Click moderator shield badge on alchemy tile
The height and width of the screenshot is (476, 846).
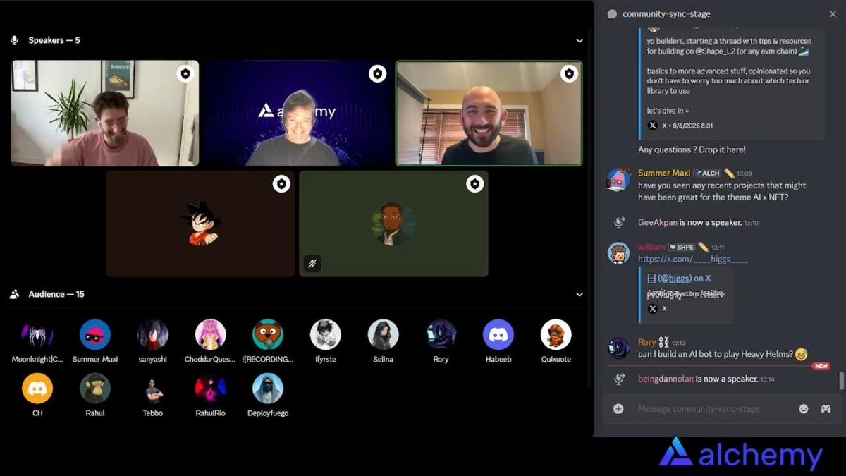click(377, 74)
